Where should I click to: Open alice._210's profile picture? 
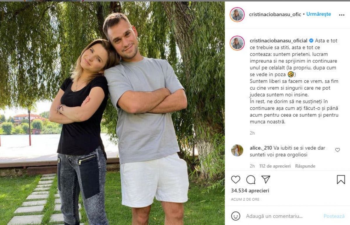point(237,150)
